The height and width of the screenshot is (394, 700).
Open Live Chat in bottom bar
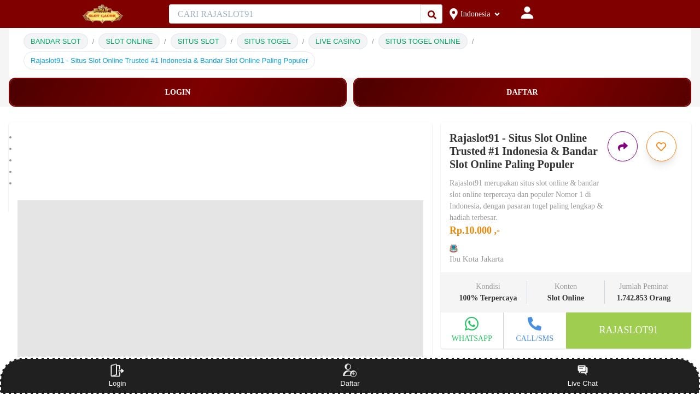coord(582,376)
